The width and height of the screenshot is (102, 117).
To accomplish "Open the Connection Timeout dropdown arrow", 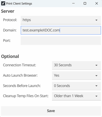I will (x=96, y=65).
